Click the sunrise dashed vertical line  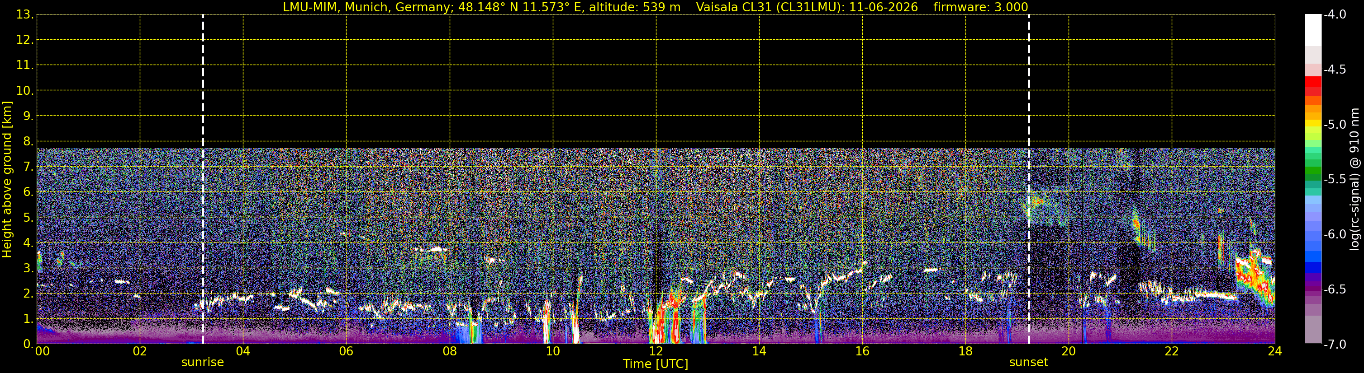(203, 179)
